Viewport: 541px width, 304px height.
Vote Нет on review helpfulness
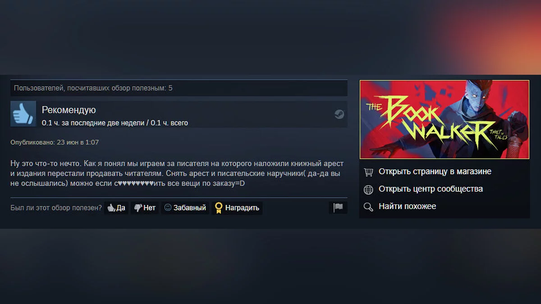[x=145, y=208]
